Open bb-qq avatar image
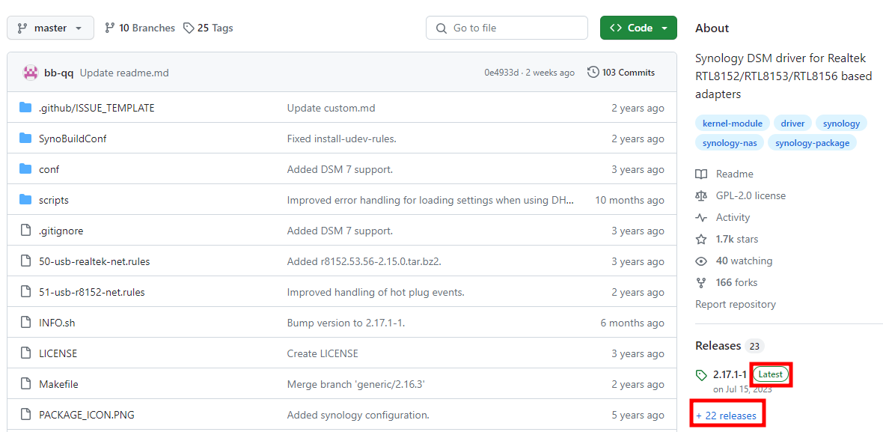This screenshot has width=883, height=432. click(x=31, y=73)
